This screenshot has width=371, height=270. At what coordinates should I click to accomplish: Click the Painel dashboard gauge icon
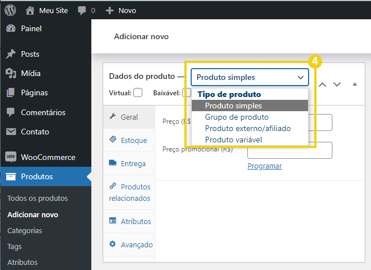coord(11,28)
